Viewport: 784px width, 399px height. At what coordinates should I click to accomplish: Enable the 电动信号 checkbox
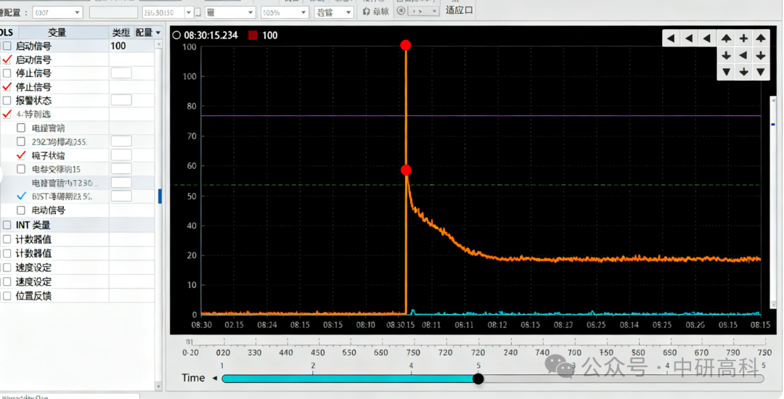coord(21,210)
